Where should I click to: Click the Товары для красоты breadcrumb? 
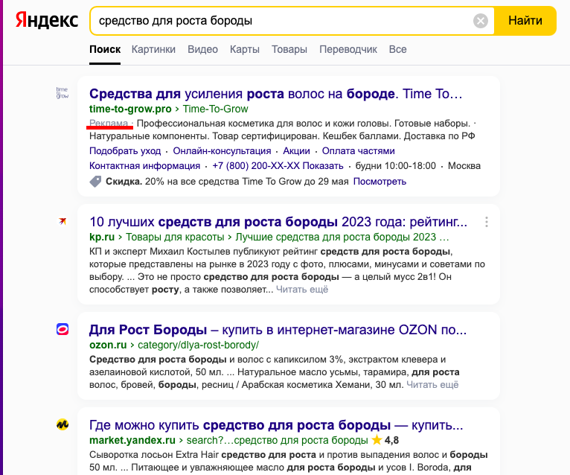[175, 237]
